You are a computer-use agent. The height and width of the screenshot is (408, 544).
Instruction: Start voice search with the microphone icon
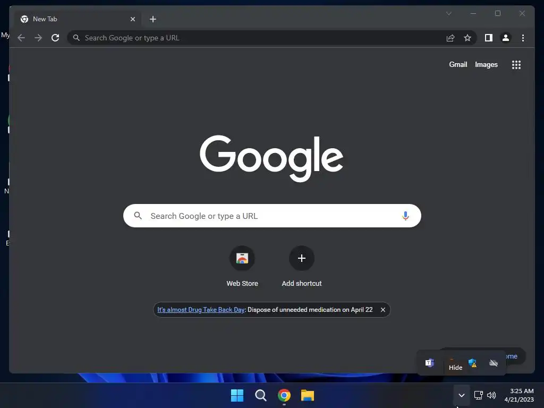405,216
